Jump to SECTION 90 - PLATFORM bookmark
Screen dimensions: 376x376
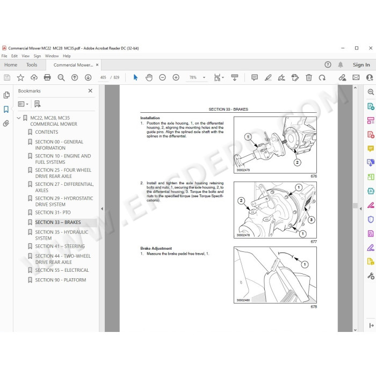(x=60, y=280)
